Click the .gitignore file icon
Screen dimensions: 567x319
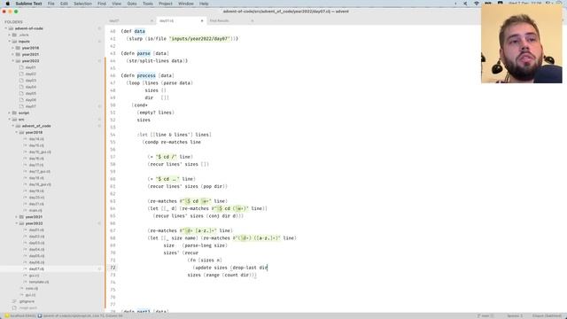[14, 301]
